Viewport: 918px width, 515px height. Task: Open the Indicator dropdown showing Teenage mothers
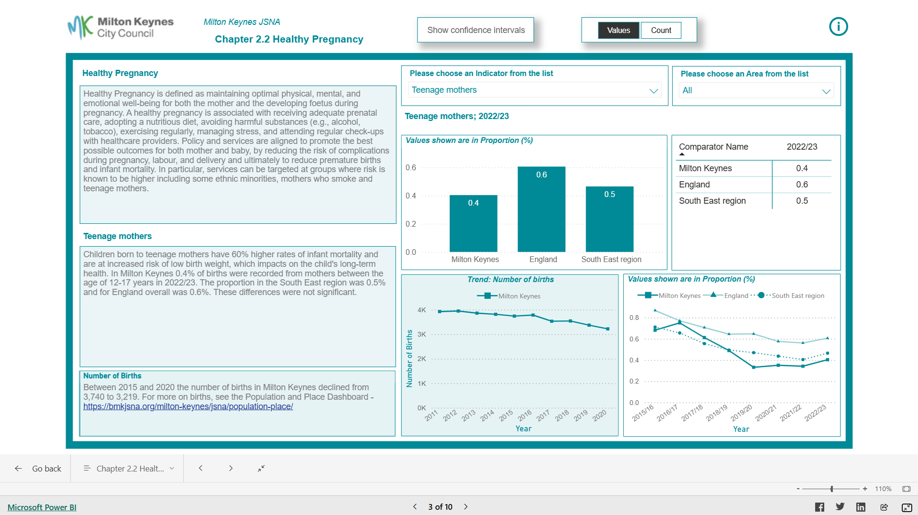tap(534, 90)
